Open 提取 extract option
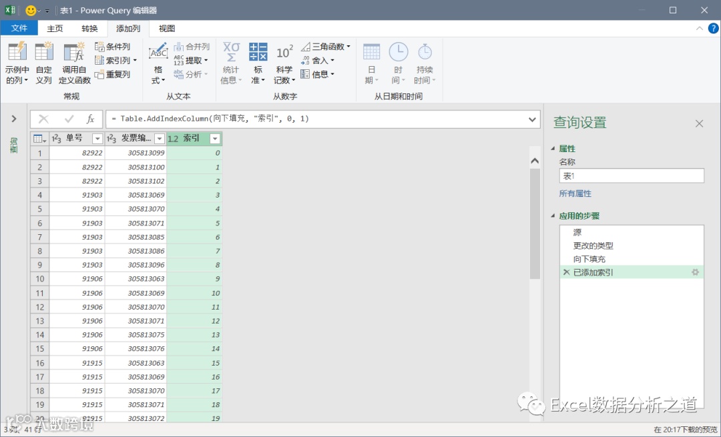 coord(191,60)
